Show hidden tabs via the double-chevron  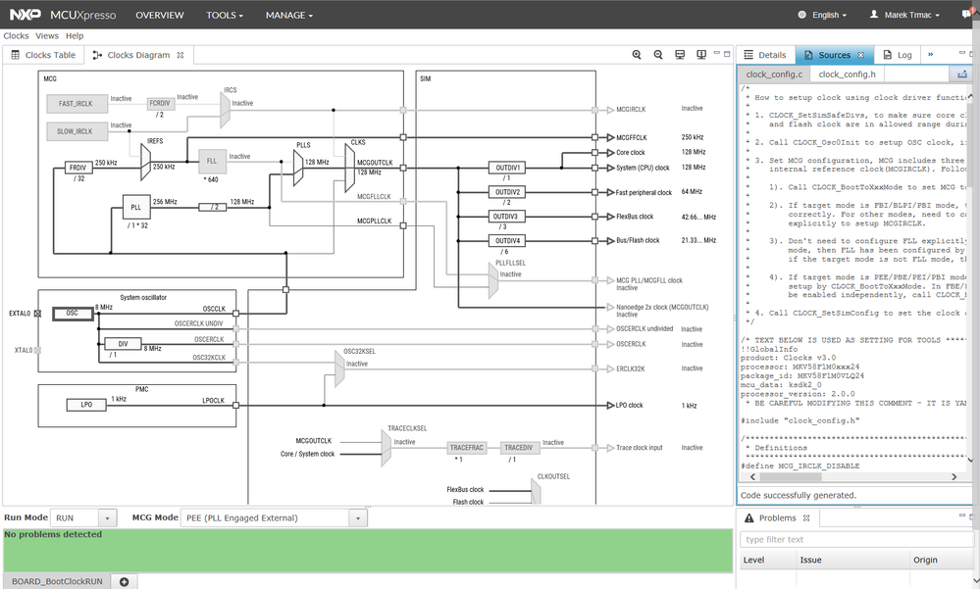click(930, 55)
